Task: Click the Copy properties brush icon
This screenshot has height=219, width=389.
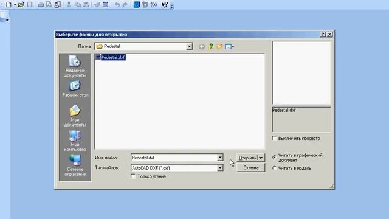Action: pos(97,4)
